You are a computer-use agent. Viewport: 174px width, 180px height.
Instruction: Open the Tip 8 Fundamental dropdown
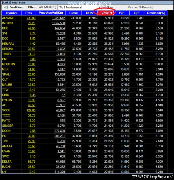tap(99, 7)
